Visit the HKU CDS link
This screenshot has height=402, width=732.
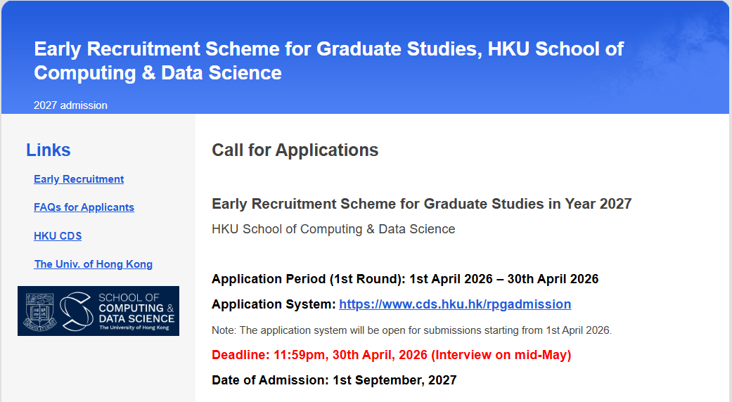(58, 236)
